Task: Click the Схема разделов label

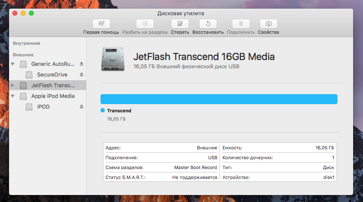Action: tap(124, 167)
